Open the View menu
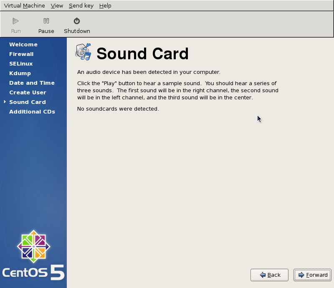This screenshot has width=334, height=288. (x=57, y=6)
